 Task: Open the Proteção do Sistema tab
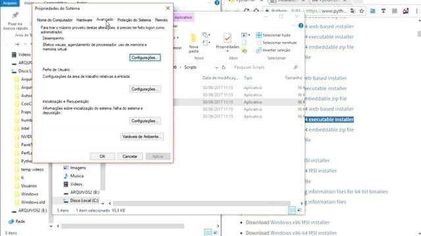click(x=134, y=20)
